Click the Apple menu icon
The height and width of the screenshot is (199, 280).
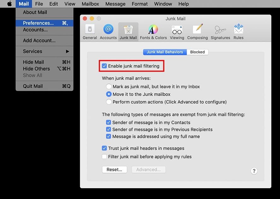click(x=9, y=4)
